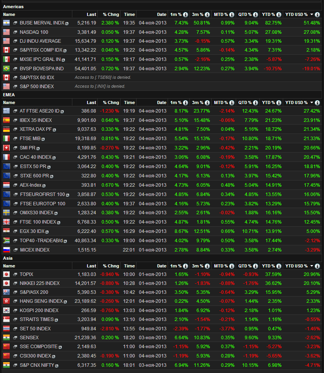Click the 'Access to [.TSE60] is denied.' message
This screenshot has width=324, height=373.
tap(103, 78)
